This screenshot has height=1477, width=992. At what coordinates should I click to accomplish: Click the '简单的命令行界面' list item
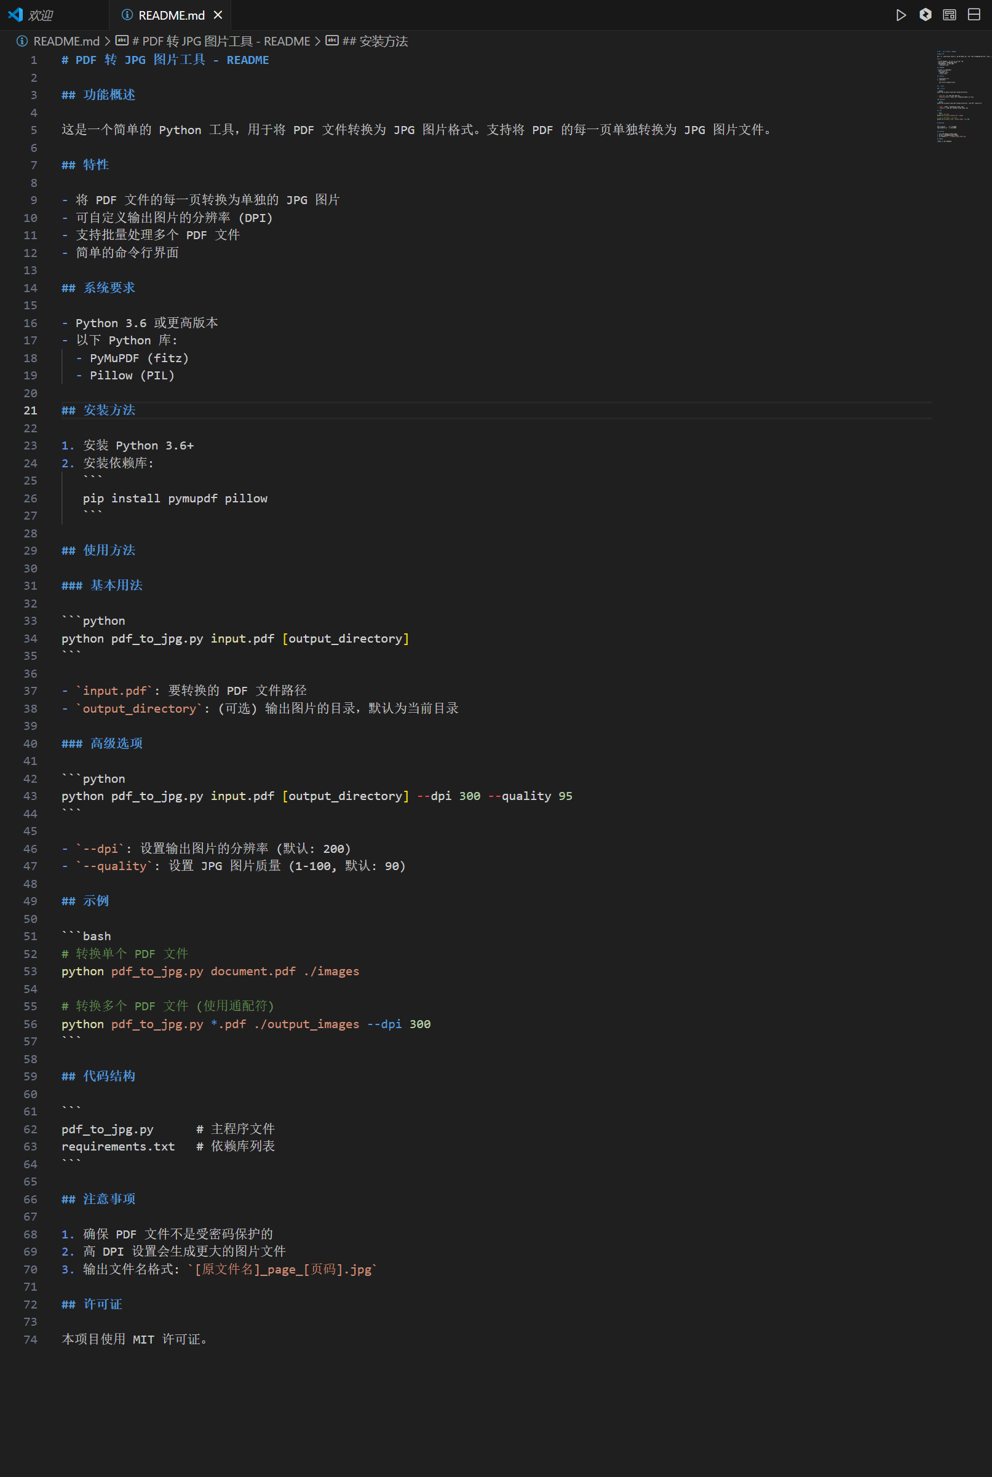tap(127, 252)
